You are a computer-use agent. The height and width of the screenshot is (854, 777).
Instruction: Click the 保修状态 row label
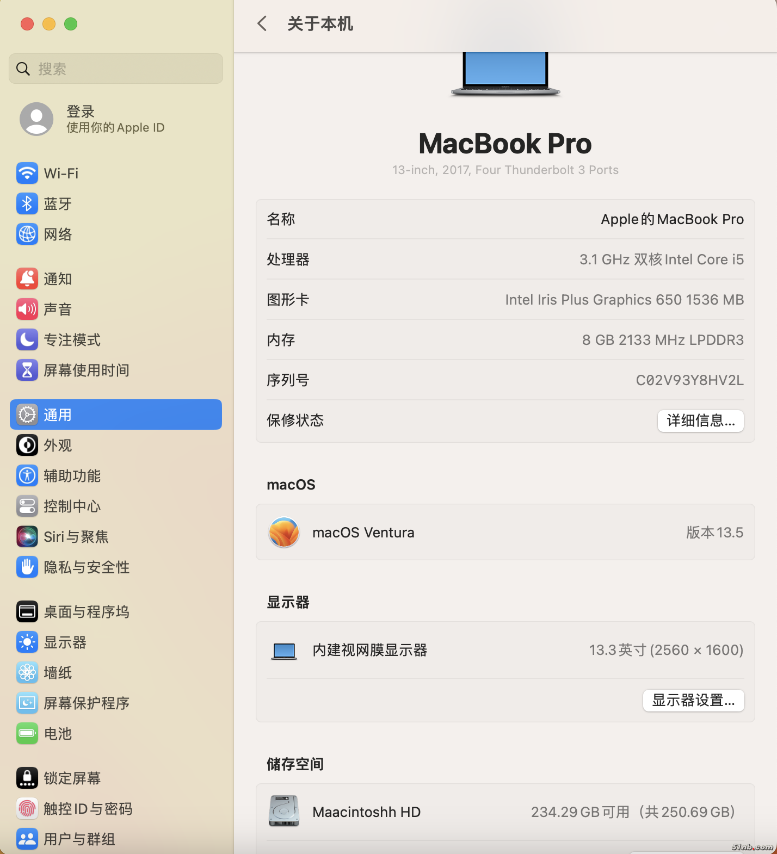coord(295,420)
